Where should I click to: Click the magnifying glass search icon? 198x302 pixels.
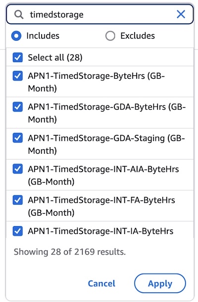19,14
